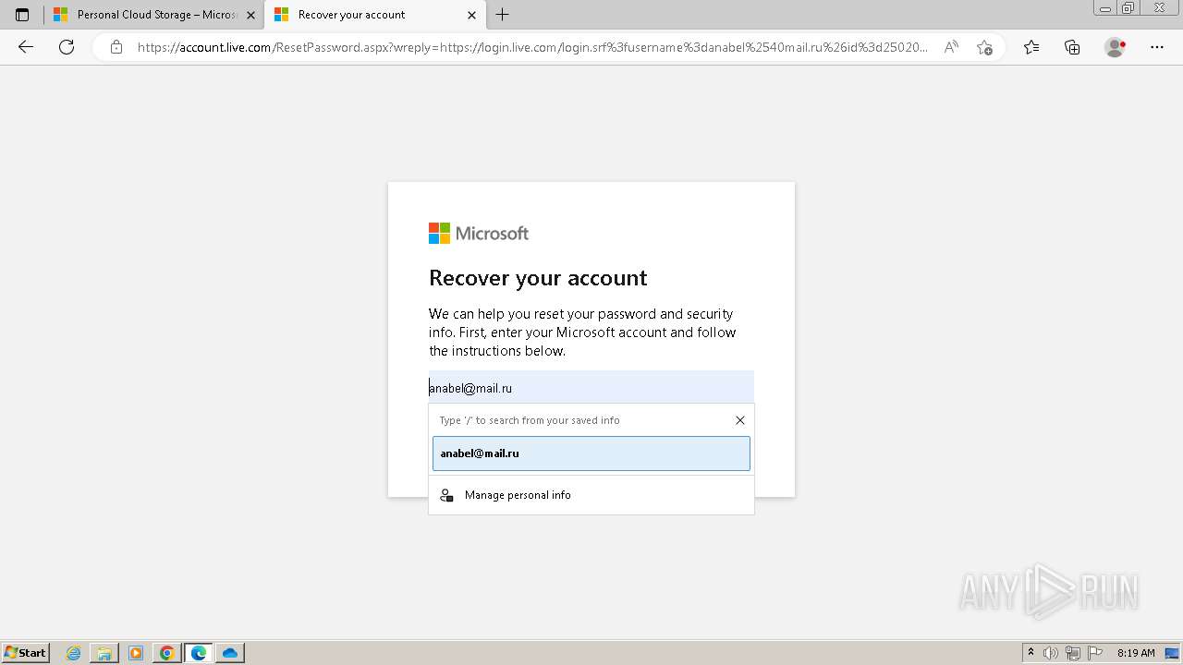The height and width of the screenshot is (665, 1183).
Task: Open media player from taskbar
Action: [136, 653]
